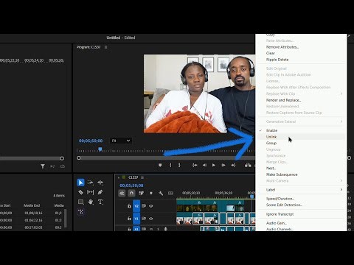Open Timeline Display Settings wrench

161,194
